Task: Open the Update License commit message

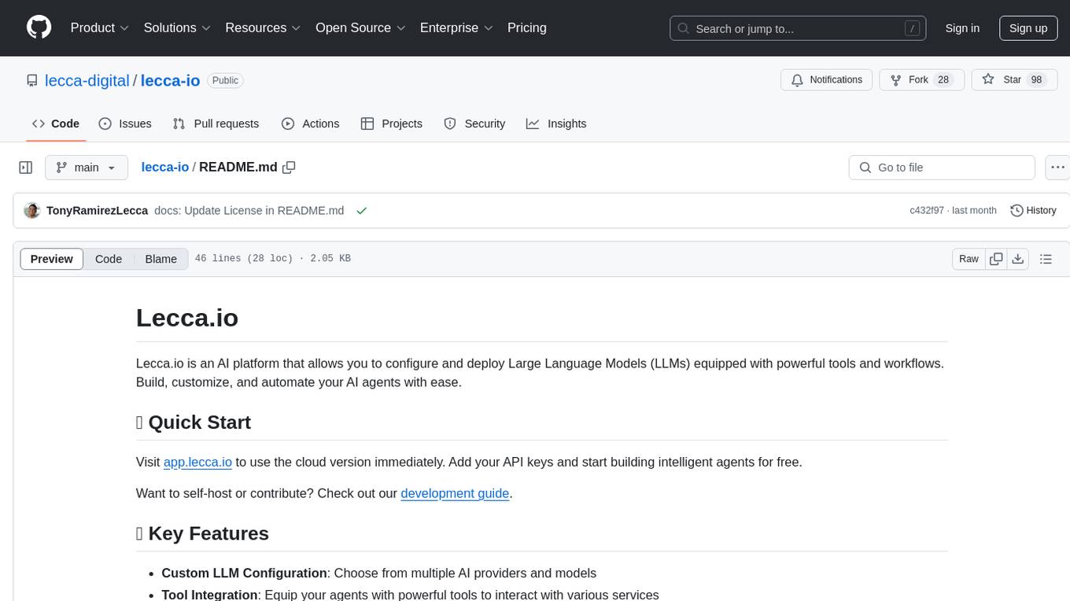Action: [x=249, y=211]
